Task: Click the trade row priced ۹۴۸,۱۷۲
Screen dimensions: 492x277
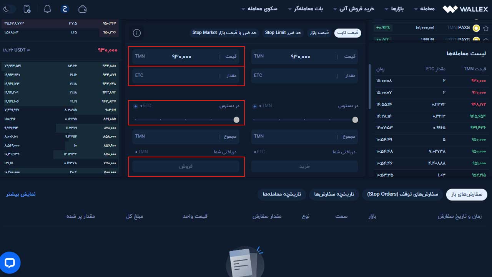Action: [x=431, y=104]
